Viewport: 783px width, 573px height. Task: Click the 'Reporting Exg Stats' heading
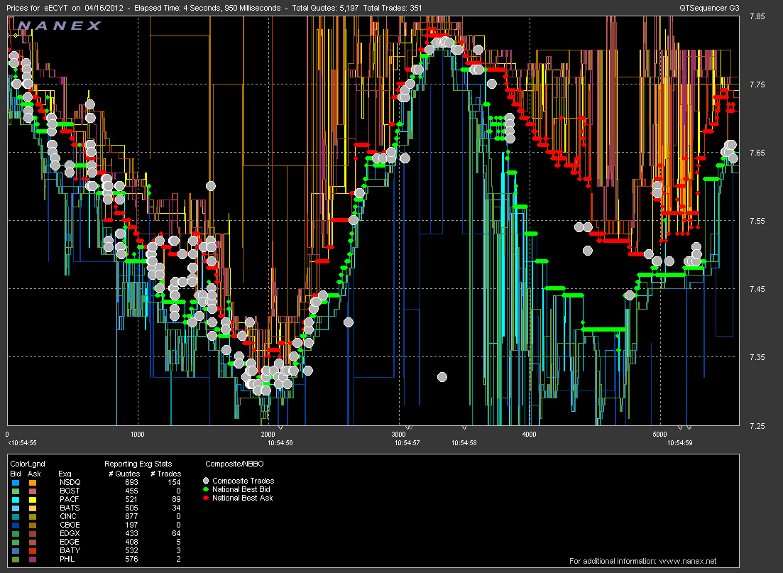[x=138, y=464]
